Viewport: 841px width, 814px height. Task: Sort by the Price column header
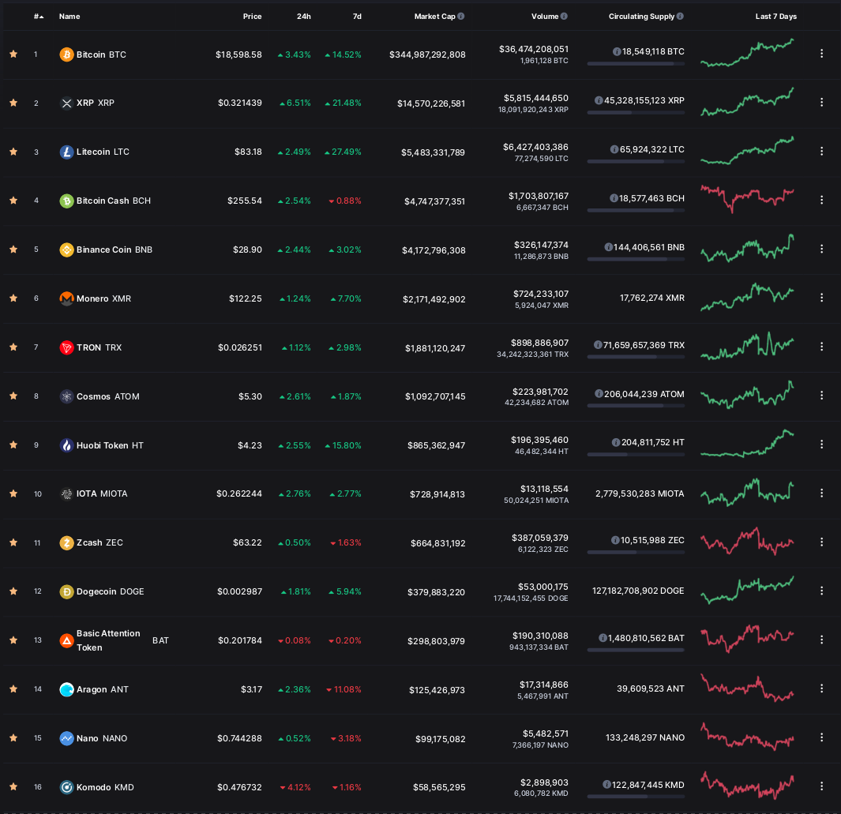(x=252, y=17)
